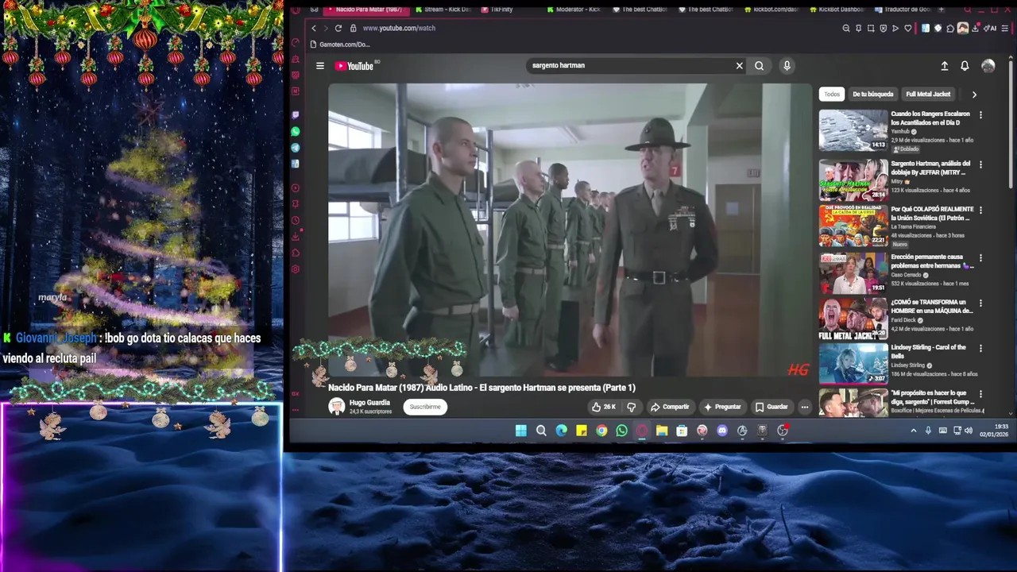This screenshot has height=572, width=1017.
Task: Open the browser easy-setup menu icon
Action: pos(1005,28)
